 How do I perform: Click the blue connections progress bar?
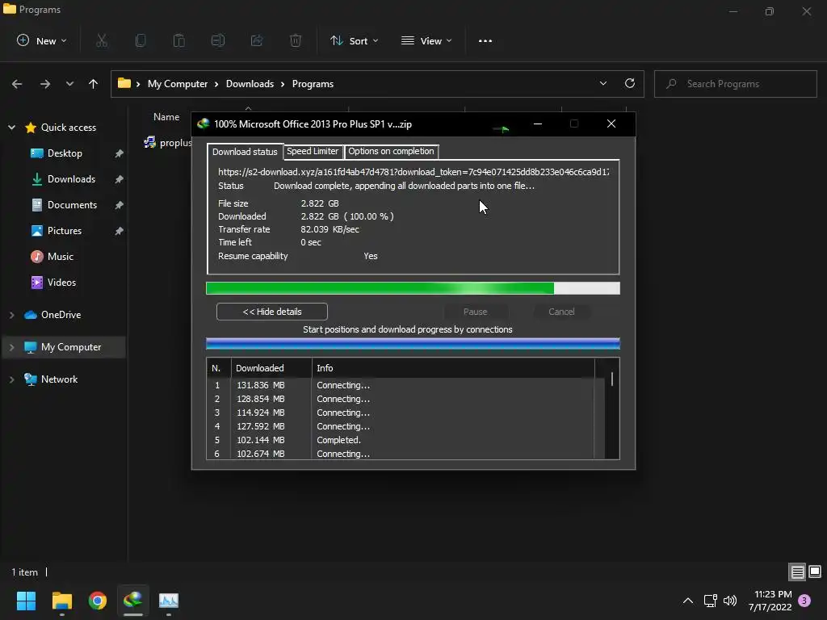(413, 344)
